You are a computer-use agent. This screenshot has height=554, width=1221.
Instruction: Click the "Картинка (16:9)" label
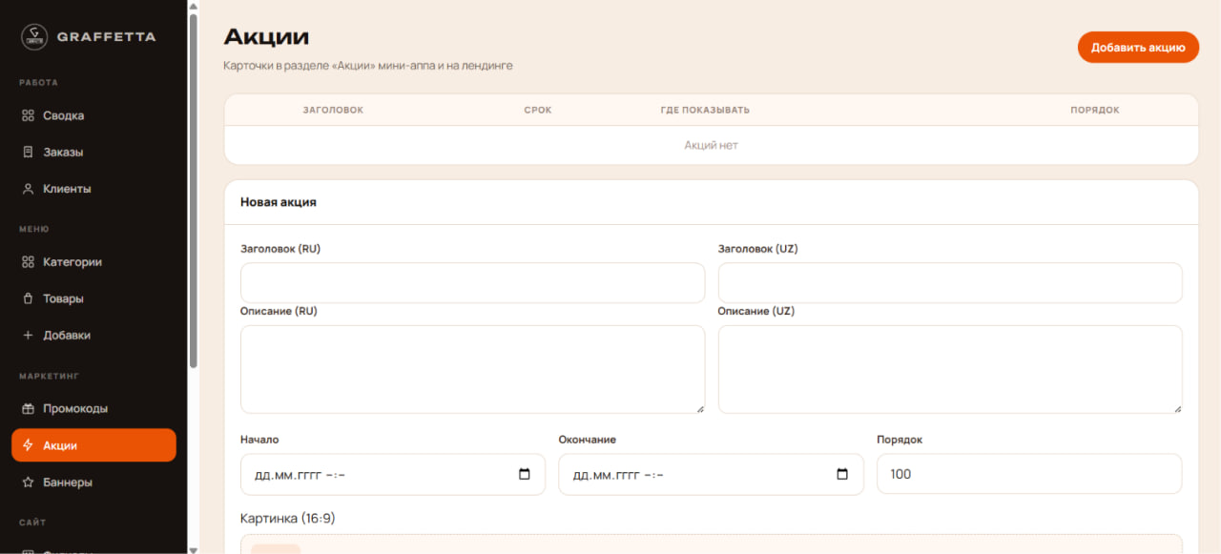point(288,519)
